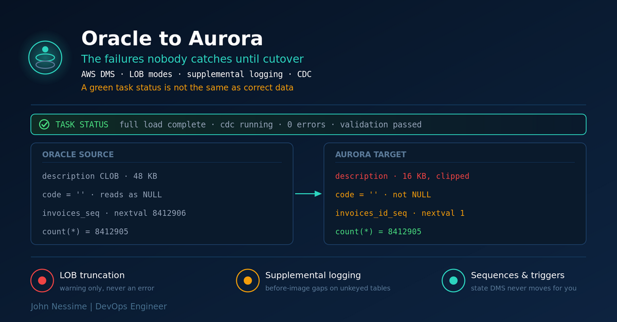Click "code = '' · not NULL" row
The height and width of the screenshot is (322, 617).
pyautogui.click(x=383, y=195)
